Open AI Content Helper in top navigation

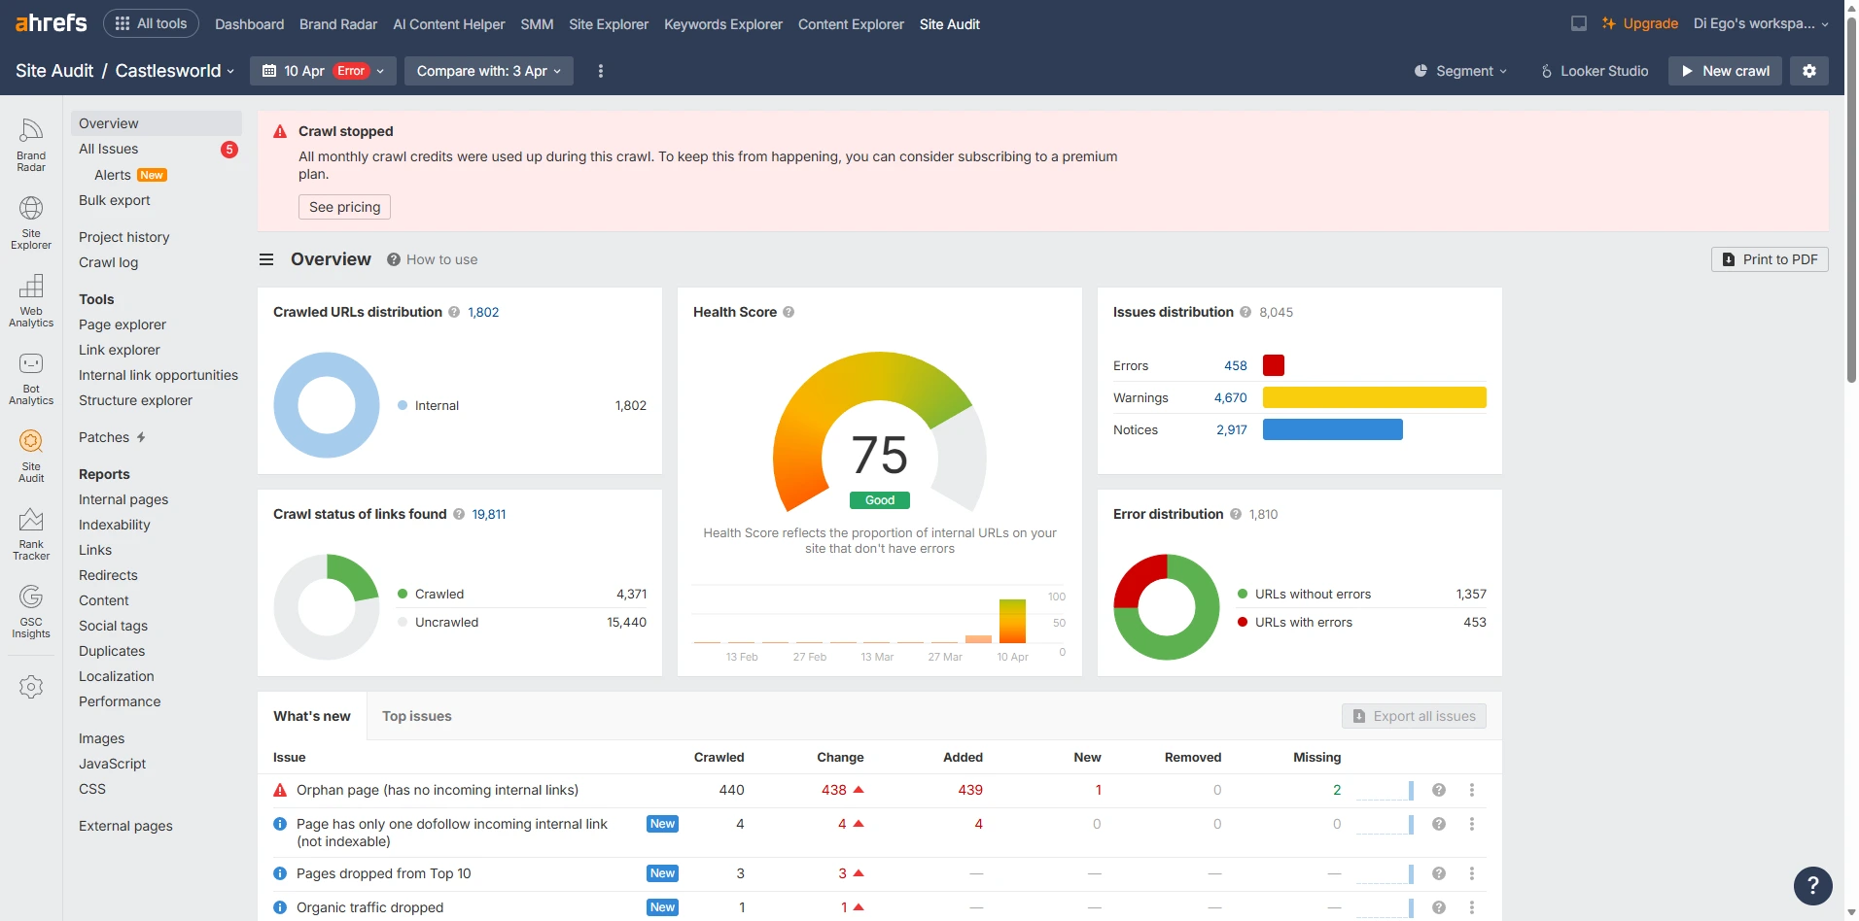coord(449,24)
